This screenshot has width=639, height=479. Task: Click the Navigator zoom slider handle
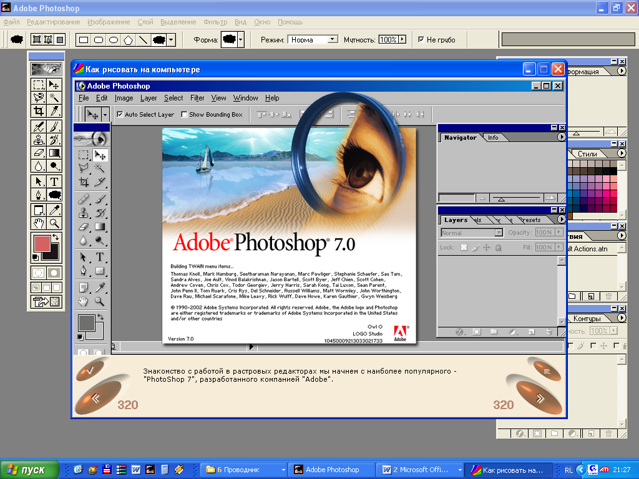[x=501, y=199]
